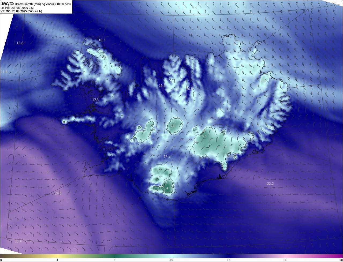Click the legend tick label 5
The height and width of the screenshot is (262, 343).
[x=114, y=260]
